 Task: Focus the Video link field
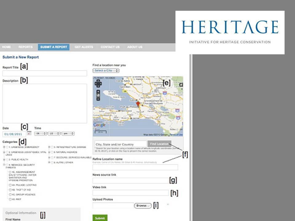[x=131, y=193]
